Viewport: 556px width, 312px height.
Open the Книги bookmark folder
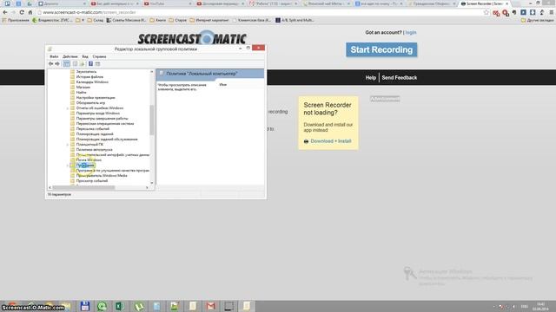158,20
